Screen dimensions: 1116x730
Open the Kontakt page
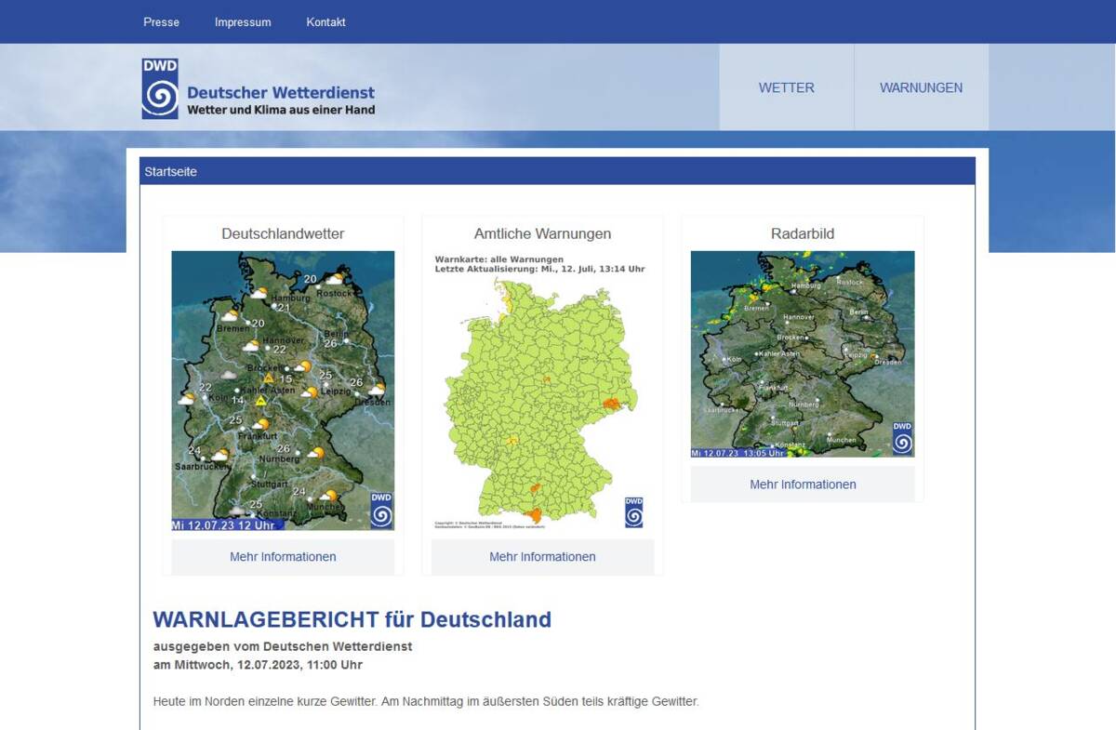pos(325,21)
